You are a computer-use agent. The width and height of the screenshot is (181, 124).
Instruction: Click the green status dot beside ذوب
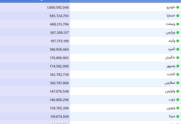(178, 100)
